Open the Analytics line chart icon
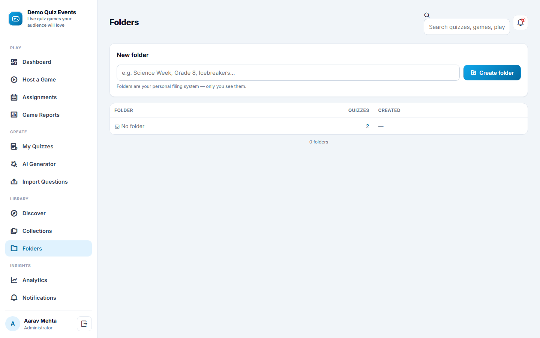Screen dimensions: 540x338 (x=14, y=280)
